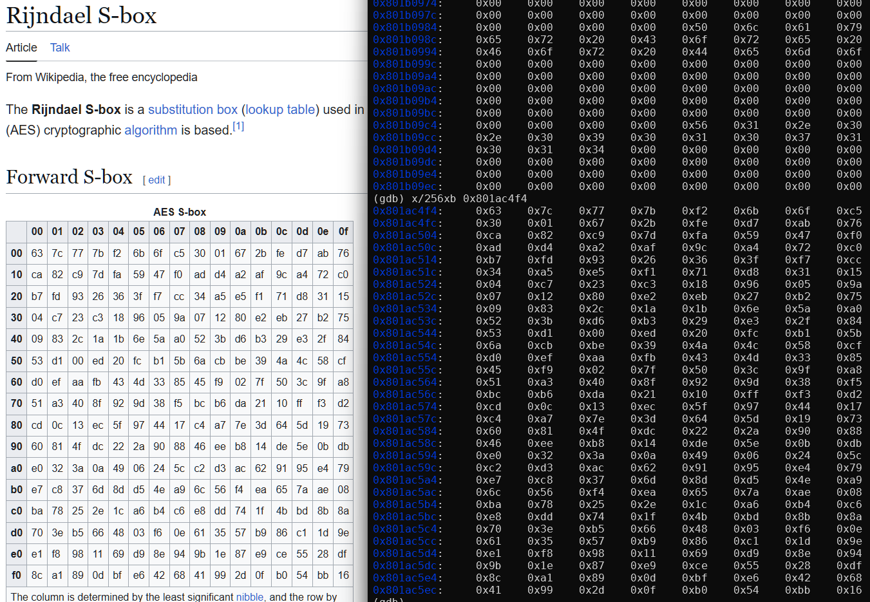This screenshot has height=602, width=870.
Task: Click byte value 0x8c in the gdb dump
Action: (489, 578)
